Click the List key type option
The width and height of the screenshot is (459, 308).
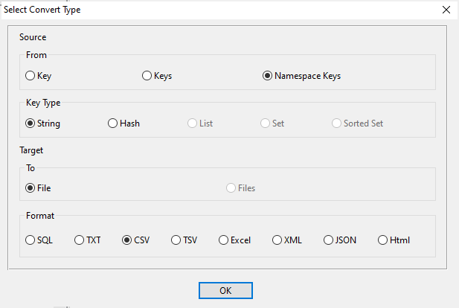click(x=193, y=123)
